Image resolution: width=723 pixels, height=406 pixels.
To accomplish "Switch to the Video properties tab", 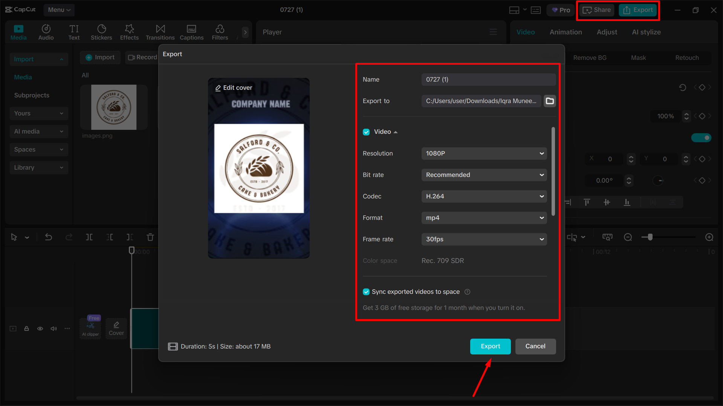I will coord(526,32).
